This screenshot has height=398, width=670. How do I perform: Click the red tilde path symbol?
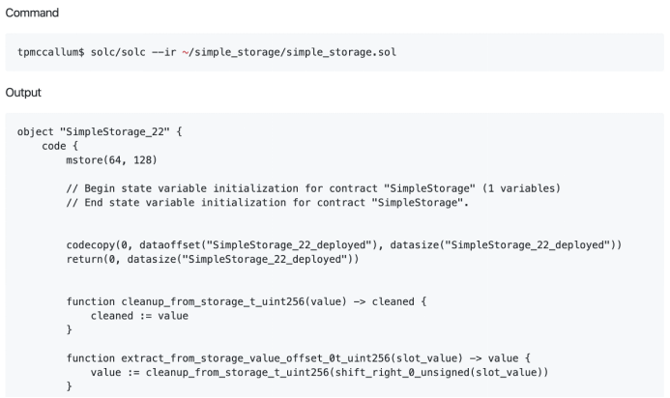(185, 52)
